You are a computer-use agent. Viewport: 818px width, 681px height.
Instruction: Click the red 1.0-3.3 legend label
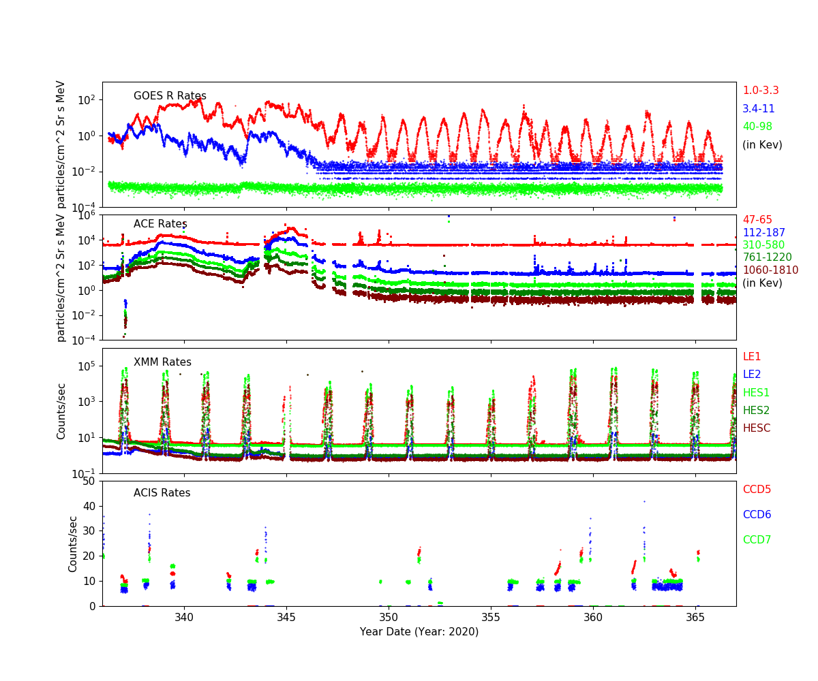coord(760,91)
